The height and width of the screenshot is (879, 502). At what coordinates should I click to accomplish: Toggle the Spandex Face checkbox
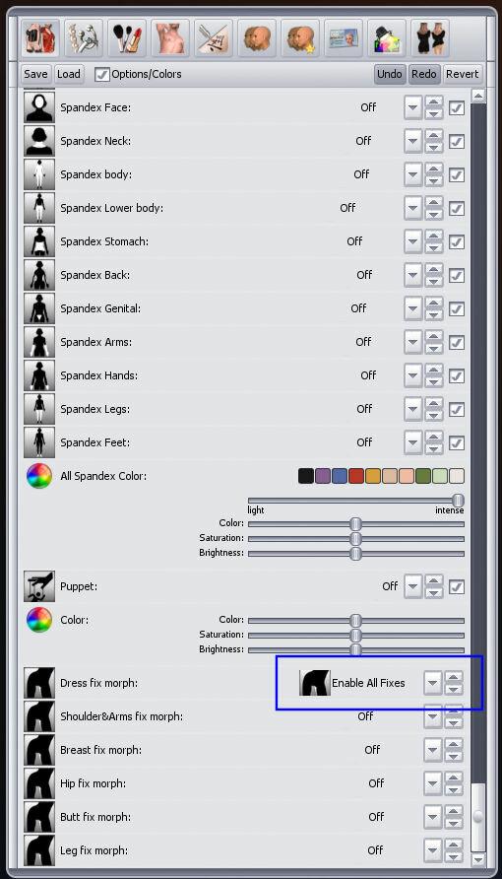click(x=457, y=107)
